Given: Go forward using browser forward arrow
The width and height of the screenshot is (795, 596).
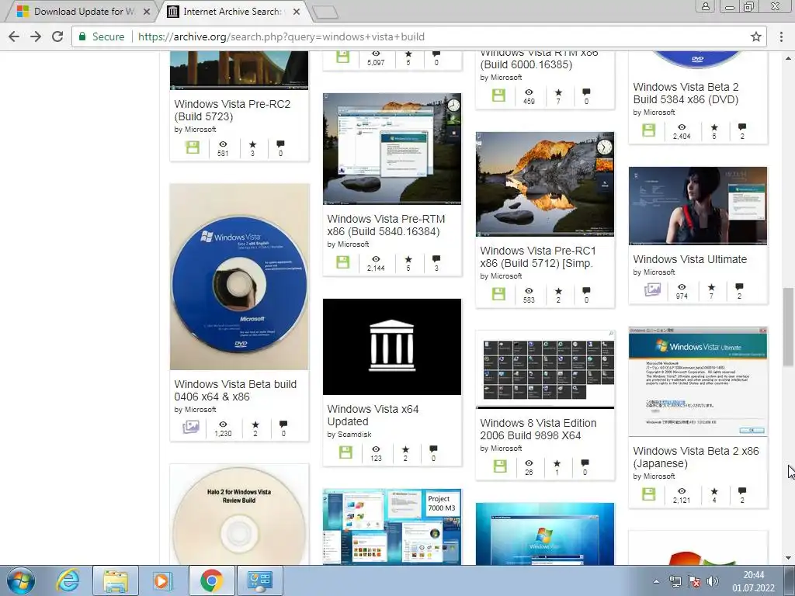Looking at the screenshot, I should point(36,36).
